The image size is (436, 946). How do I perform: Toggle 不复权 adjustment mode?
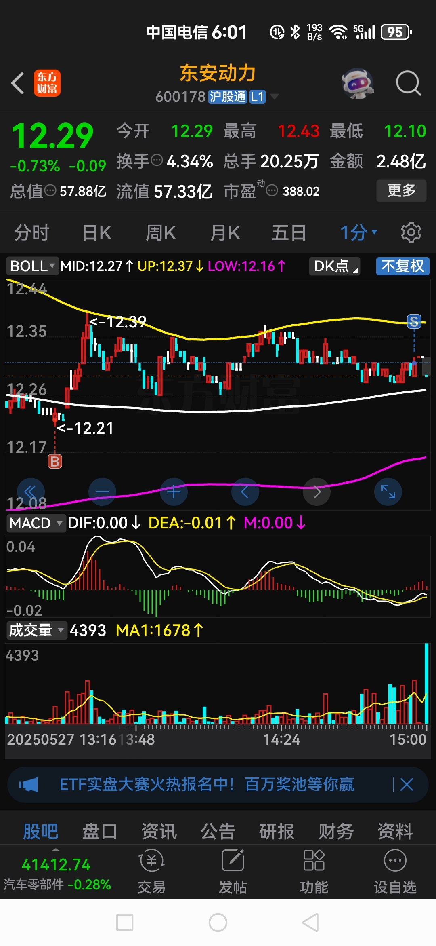point(403,266)
